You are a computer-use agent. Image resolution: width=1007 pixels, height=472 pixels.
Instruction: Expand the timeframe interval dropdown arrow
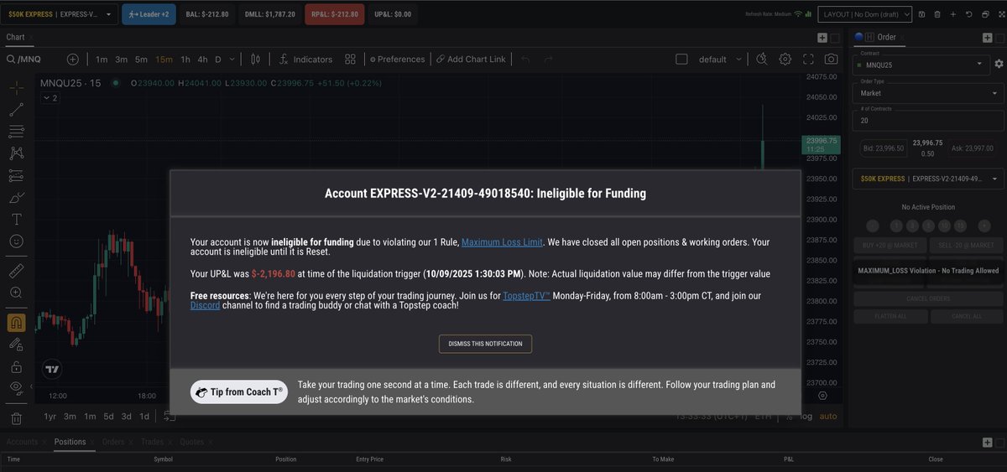(x=233, y=60)
